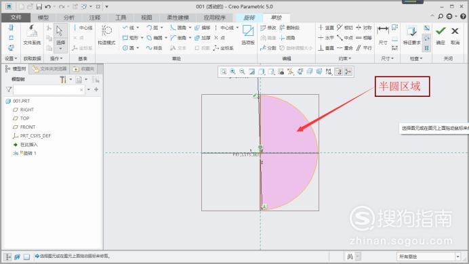
Task: Open the 所有草绘 selection filter dropdown
Action: pyautogui.click(x=428, y=257)
